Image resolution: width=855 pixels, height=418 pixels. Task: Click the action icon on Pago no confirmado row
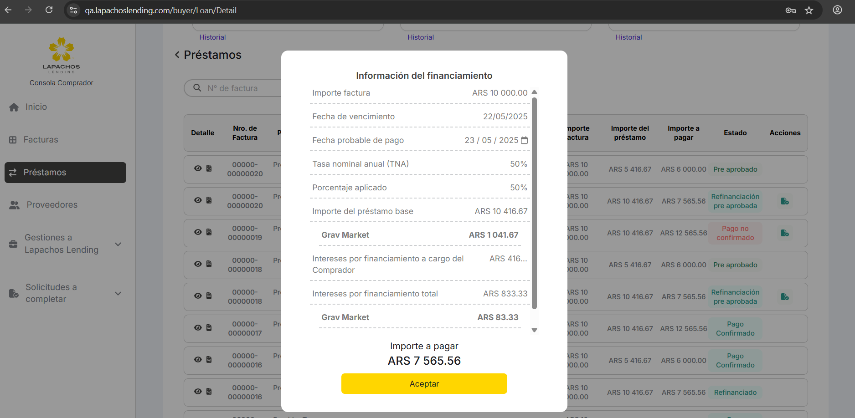pyautogui.click(x=784, y=233)
